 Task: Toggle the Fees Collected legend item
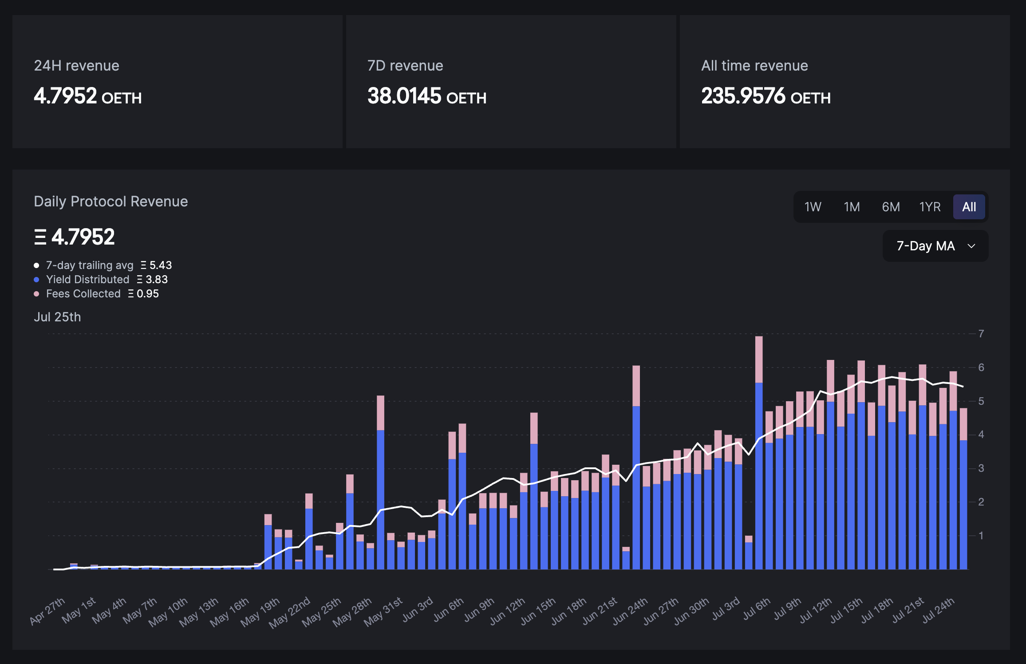83,293
